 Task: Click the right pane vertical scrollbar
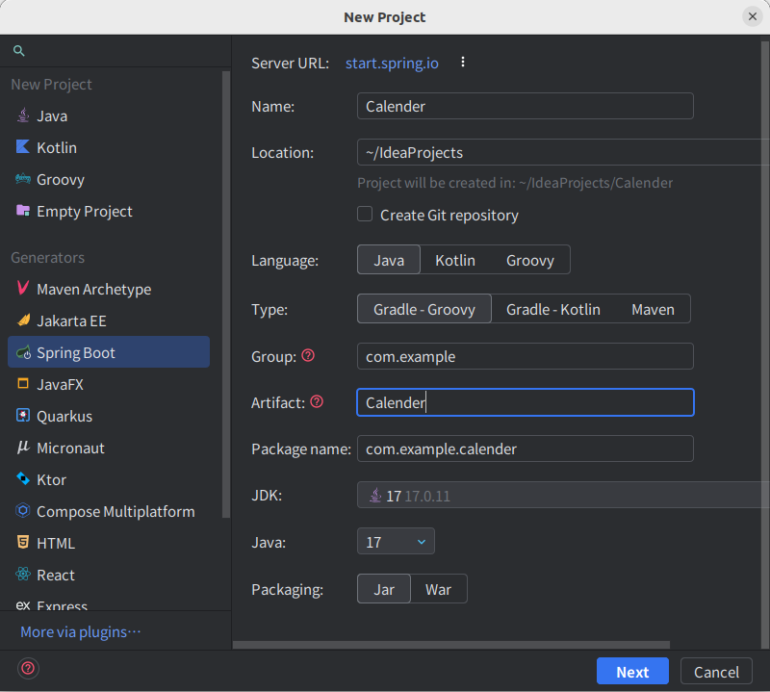click(x=765, y=344)
